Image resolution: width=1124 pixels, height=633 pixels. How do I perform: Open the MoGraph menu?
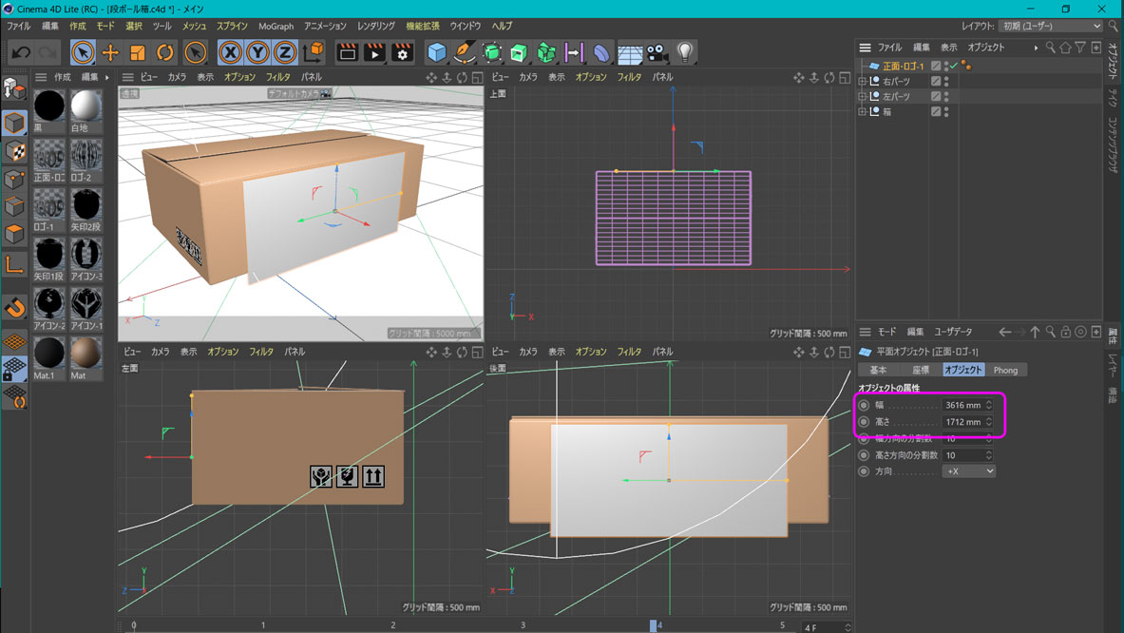[x=276, y=26]
